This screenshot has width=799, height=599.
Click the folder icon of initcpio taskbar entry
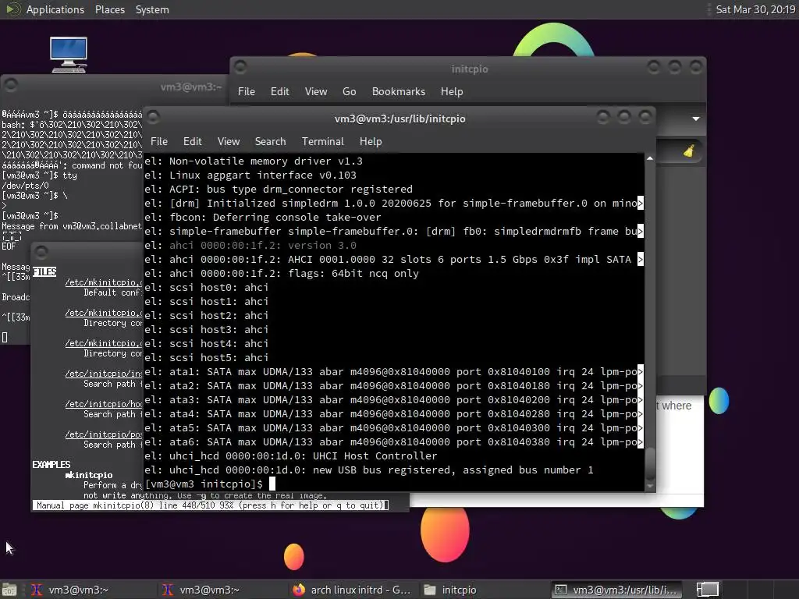(x=430, y=590)
